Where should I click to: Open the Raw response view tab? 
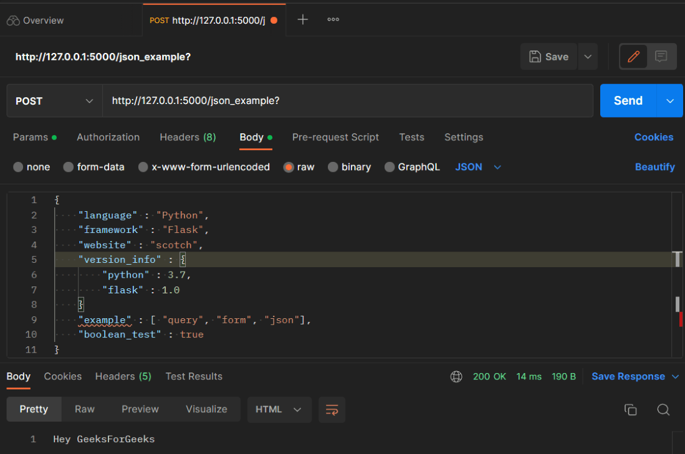tap(85, 410)
